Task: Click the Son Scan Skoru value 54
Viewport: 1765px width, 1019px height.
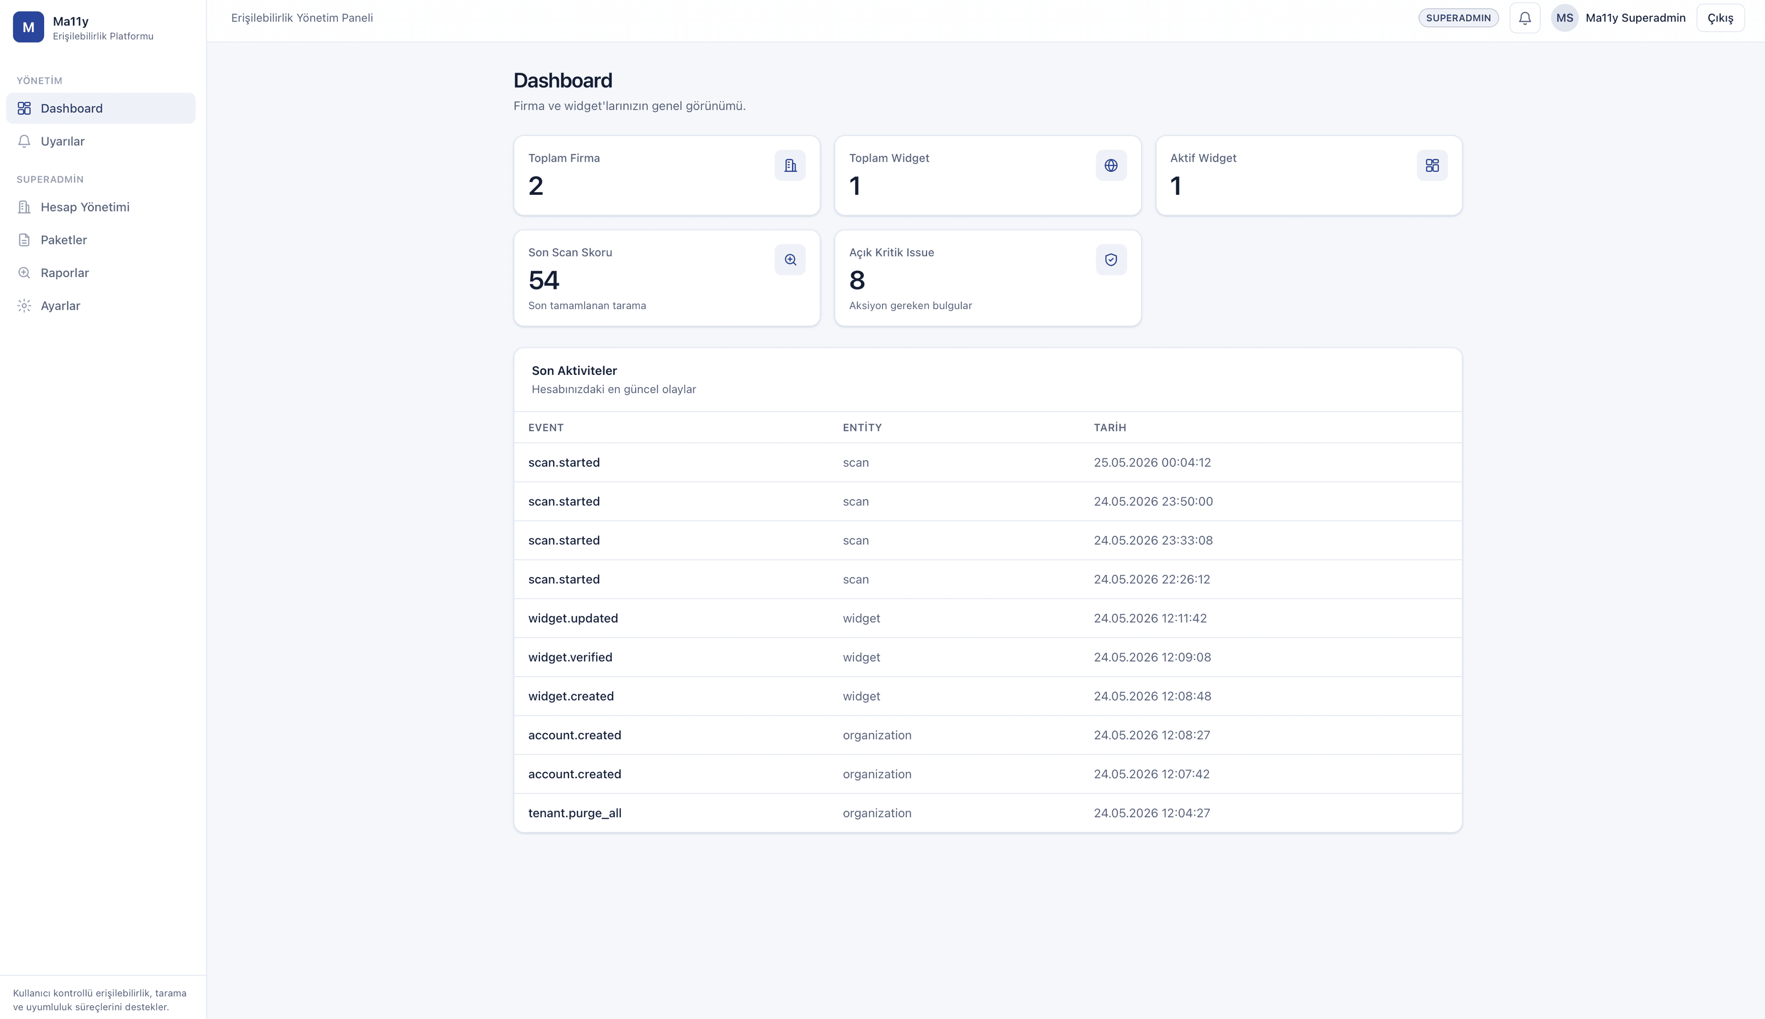Action: [543, 281]
